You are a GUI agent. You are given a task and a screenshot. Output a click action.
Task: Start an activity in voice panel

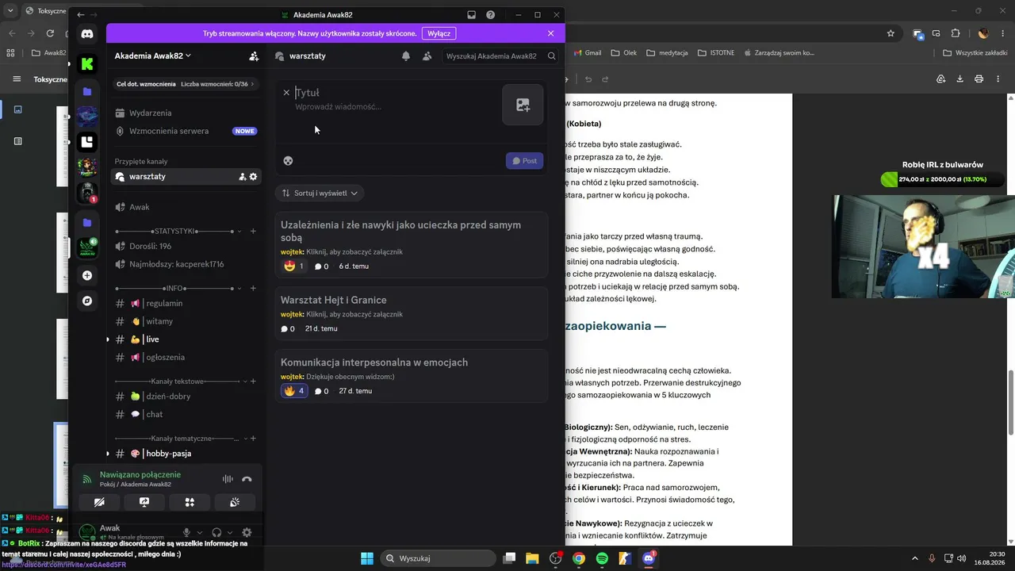(190, 502)
